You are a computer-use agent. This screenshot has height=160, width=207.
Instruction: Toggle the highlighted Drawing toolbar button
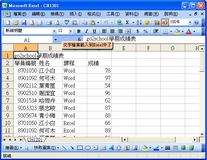click(x=165, y=22)
